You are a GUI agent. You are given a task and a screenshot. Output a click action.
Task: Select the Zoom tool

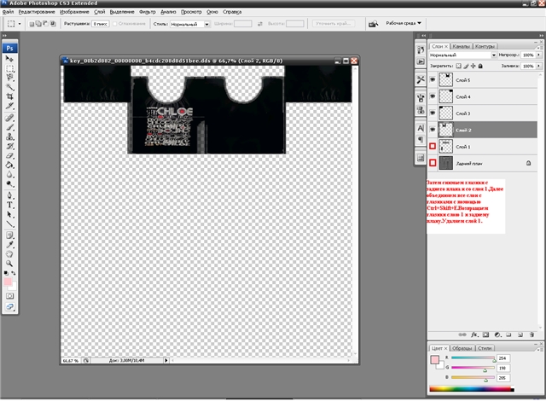click(9, 264)
